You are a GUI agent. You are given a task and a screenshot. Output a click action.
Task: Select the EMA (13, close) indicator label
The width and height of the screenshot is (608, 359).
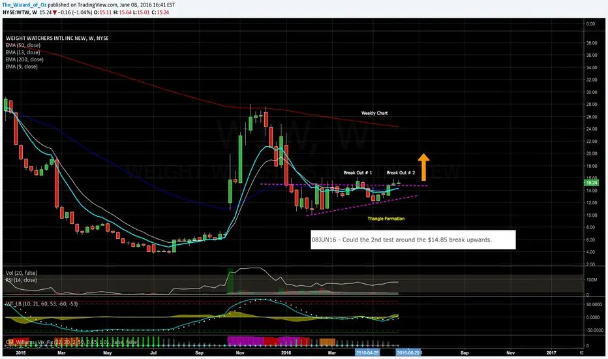[22, 52]
